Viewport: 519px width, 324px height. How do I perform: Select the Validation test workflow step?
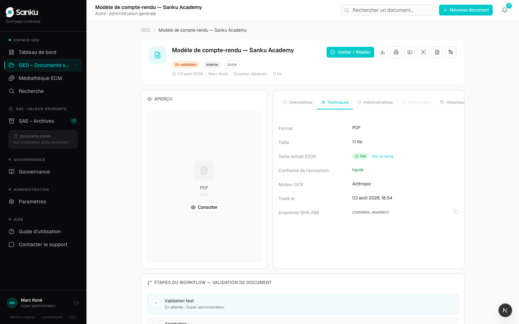(303, 304)
